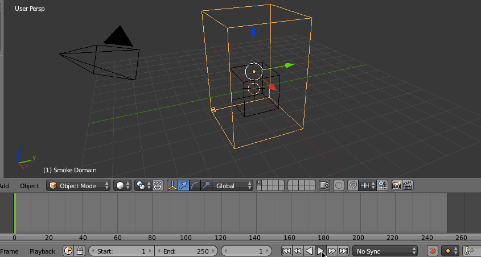The image size is (481, 257).
Task: Open the No Sync dropdown
Action: click(385, 251)
